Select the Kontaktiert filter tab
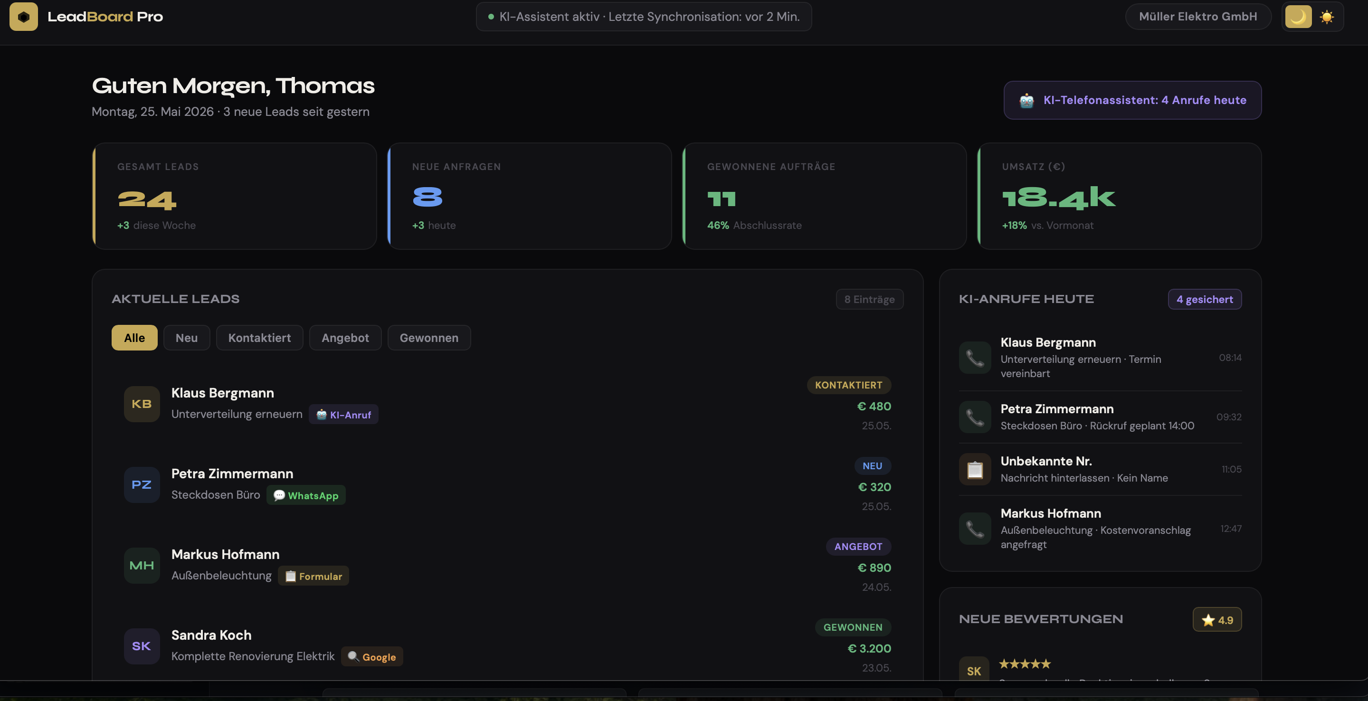The image size is (1368, 701). (x=259, y=338)
